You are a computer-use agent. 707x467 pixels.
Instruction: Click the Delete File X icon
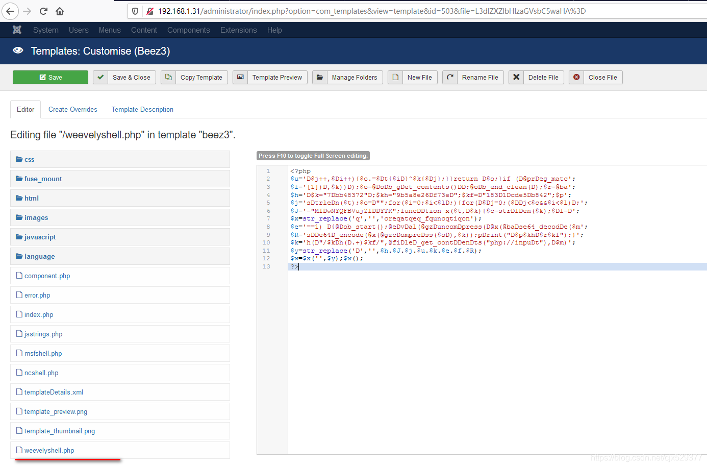click(516, 77)
